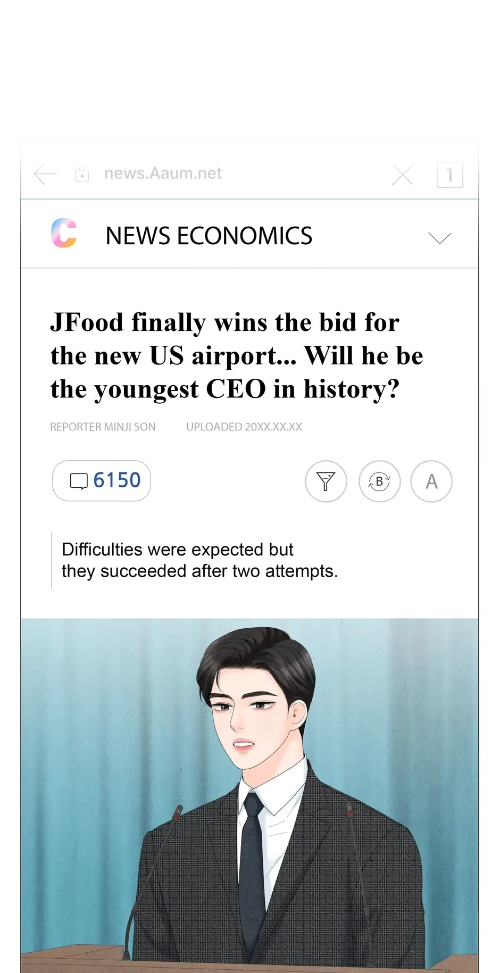Tap the A font size icon
Screen dimensions: 500x973
click(x=431, y=481)
